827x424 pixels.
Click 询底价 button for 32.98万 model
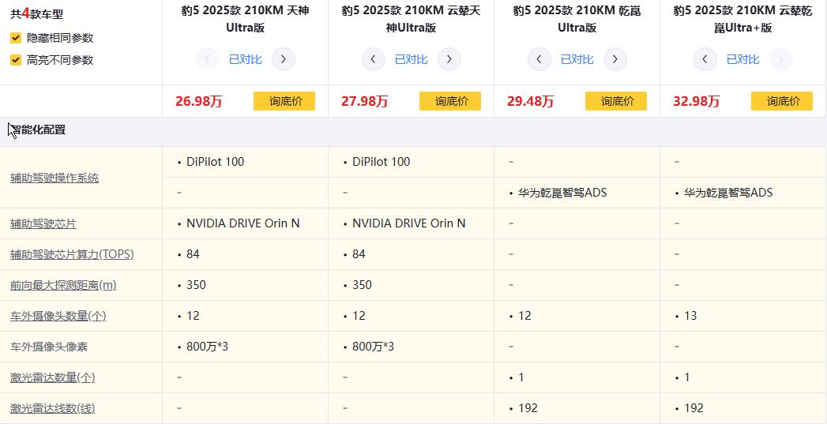[782, 101]
